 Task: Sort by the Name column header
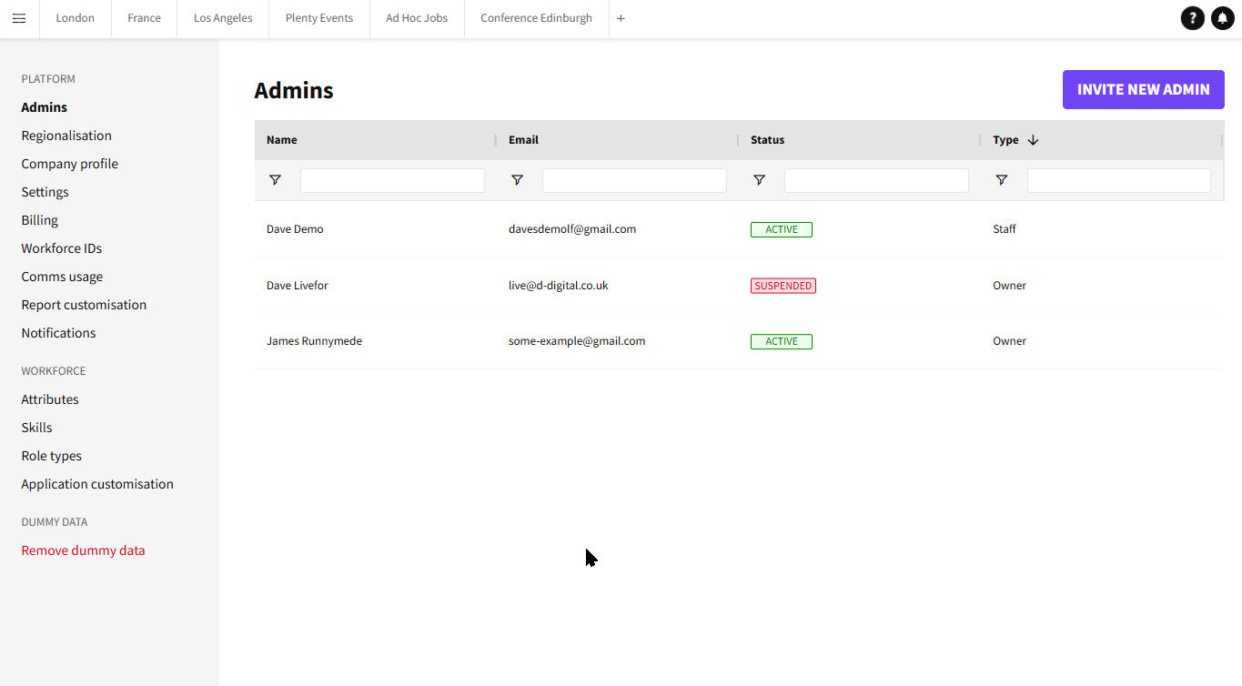pos(282,140)
